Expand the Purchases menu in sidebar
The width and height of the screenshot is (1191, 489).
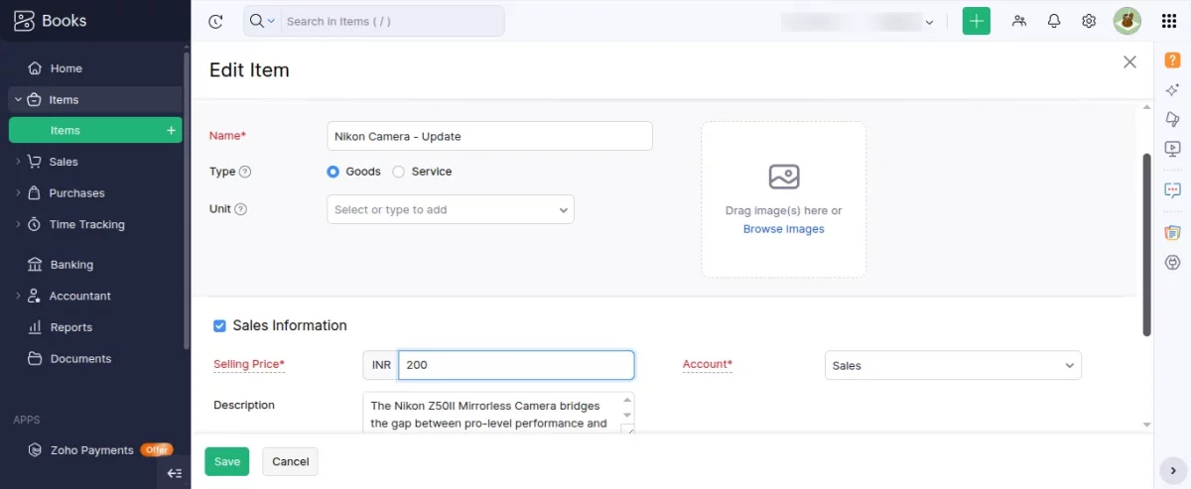click(18, 193)
